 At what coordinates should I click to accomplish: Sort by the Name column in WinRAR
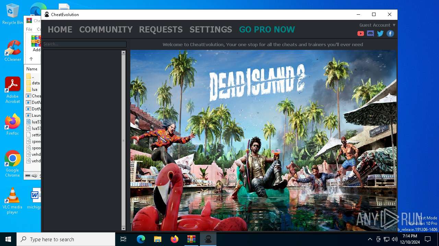pyautogui.click(x=32, y=69)
